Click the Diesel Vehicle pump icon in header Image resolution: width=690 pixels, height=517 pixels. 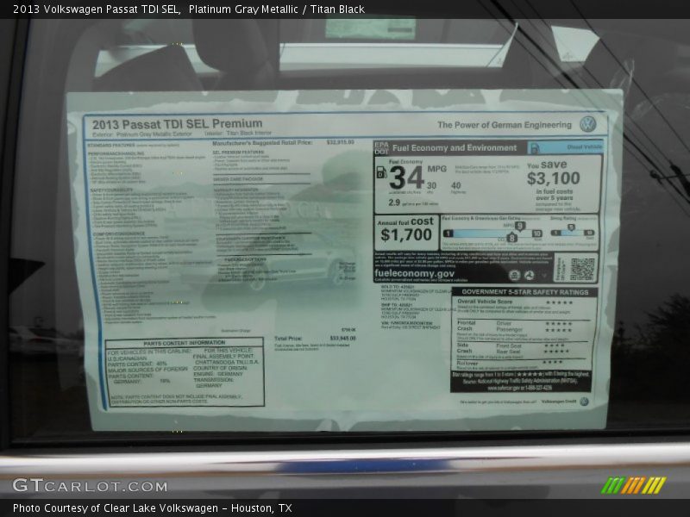534,148
